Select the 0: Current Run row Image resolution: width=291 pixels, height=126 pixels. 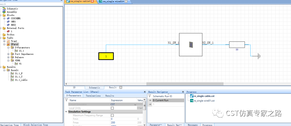pyautogui.click(x=166, y=100)
